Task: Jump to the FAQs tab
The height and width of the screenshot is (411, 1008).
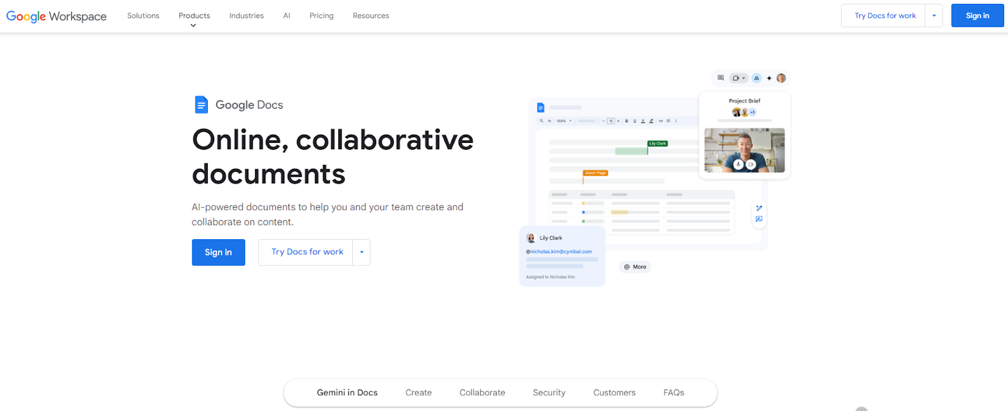Action: tap(673, 393)
